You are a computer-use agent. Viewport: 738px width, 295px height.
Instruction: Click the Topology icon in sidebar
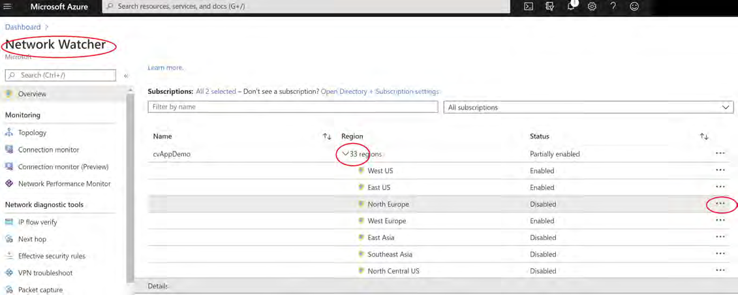point(9,132)
